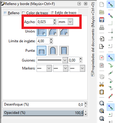Toggle snap to line segment midpoints
Image resolution: width=115 pixels, height=123 pixels.
coord(111,96)
